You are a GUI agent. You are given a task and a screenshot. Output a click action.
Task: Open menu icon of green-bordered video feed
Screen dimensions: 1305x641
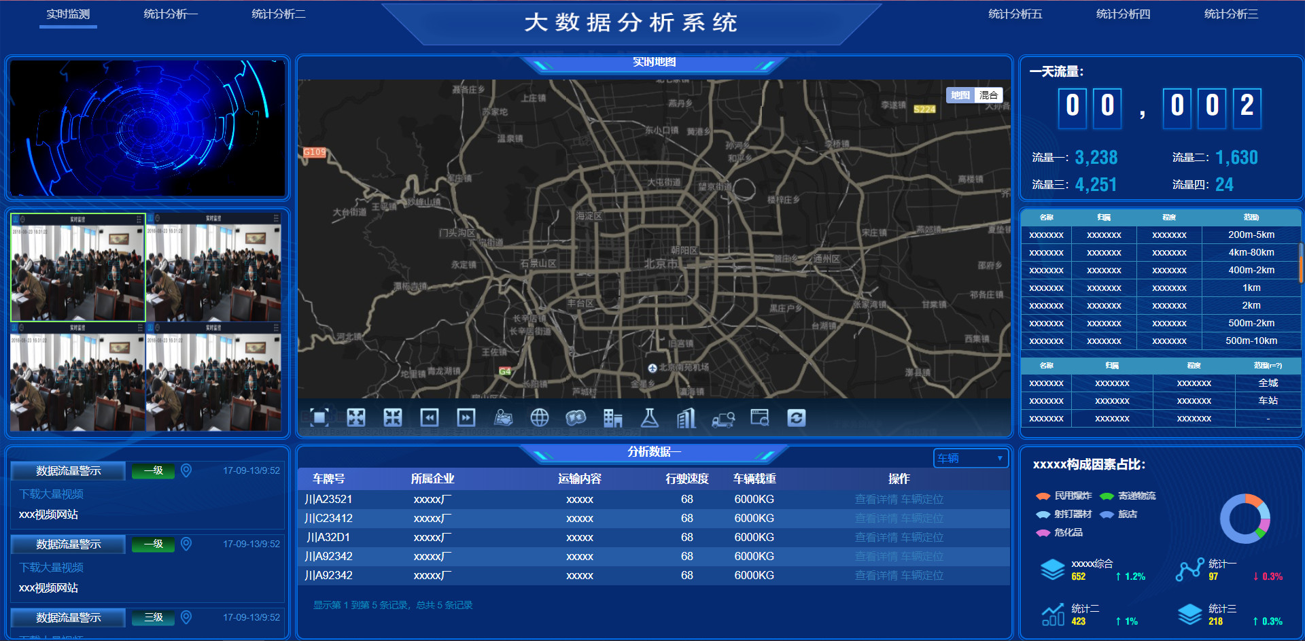coord(139,219)
